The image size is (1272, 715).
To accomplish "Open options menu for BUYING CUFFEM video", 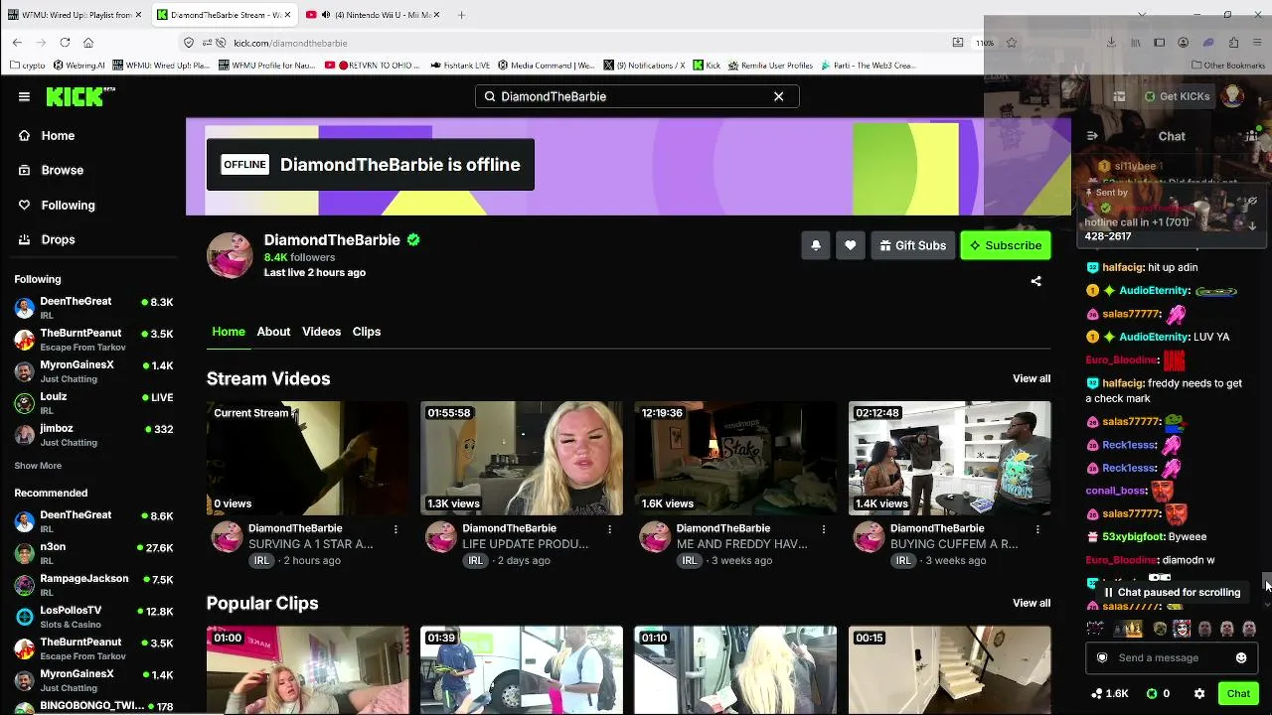I will (x=1037, y=529).
